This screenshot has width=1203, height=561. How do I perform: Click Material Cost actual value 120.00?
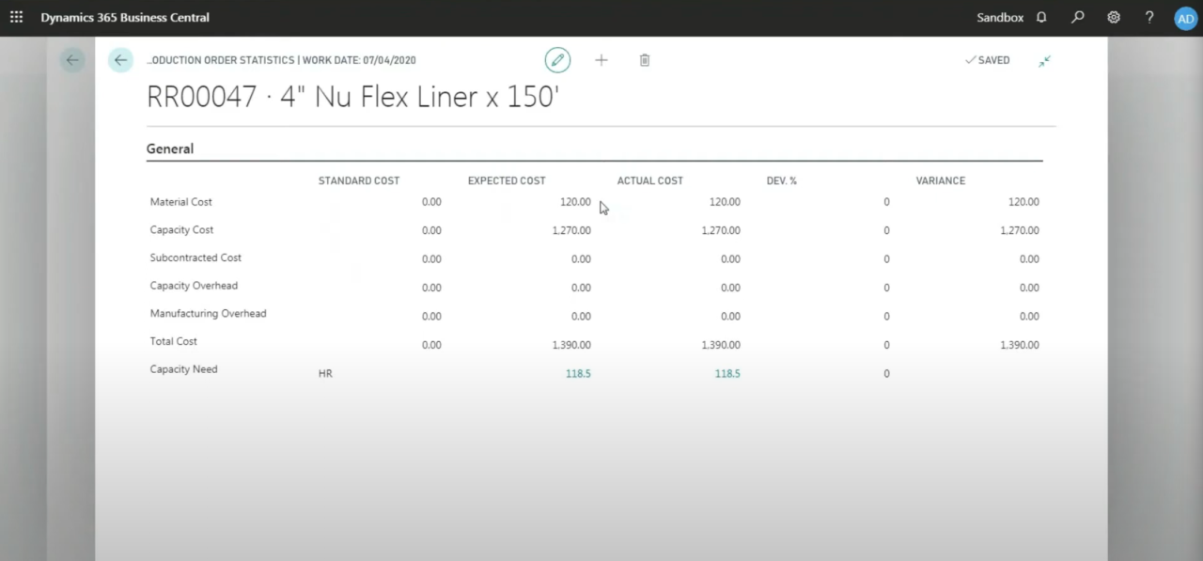click(x=725, y=202)
